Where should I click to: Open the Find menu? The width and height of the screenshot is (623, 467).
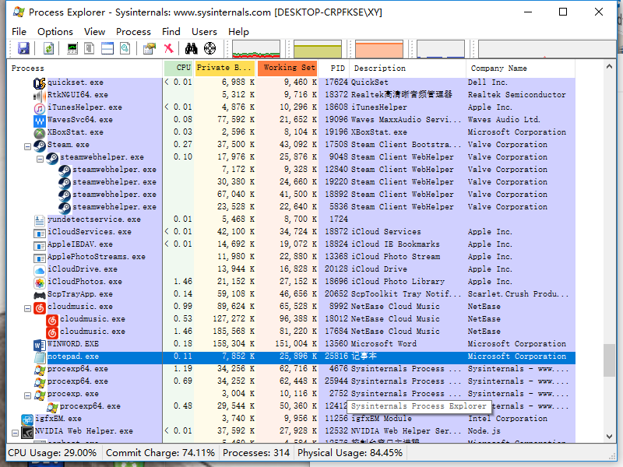point(171,31)
